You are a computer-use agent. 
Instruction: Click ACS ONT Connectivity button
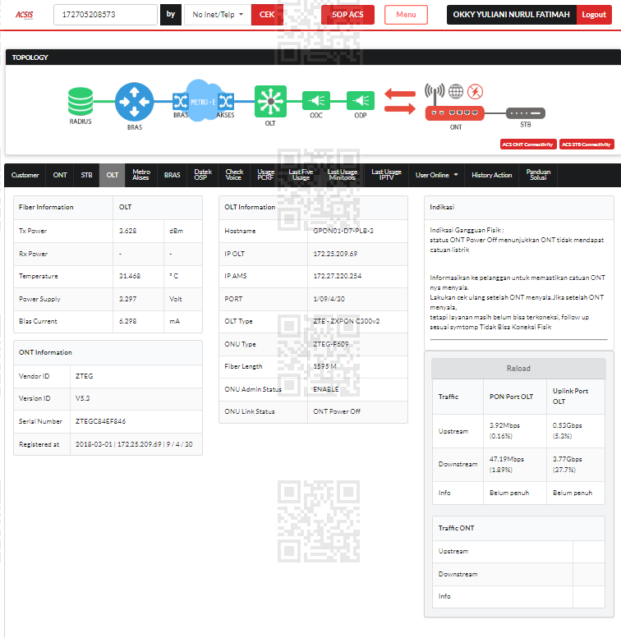(x=528, y=145)
